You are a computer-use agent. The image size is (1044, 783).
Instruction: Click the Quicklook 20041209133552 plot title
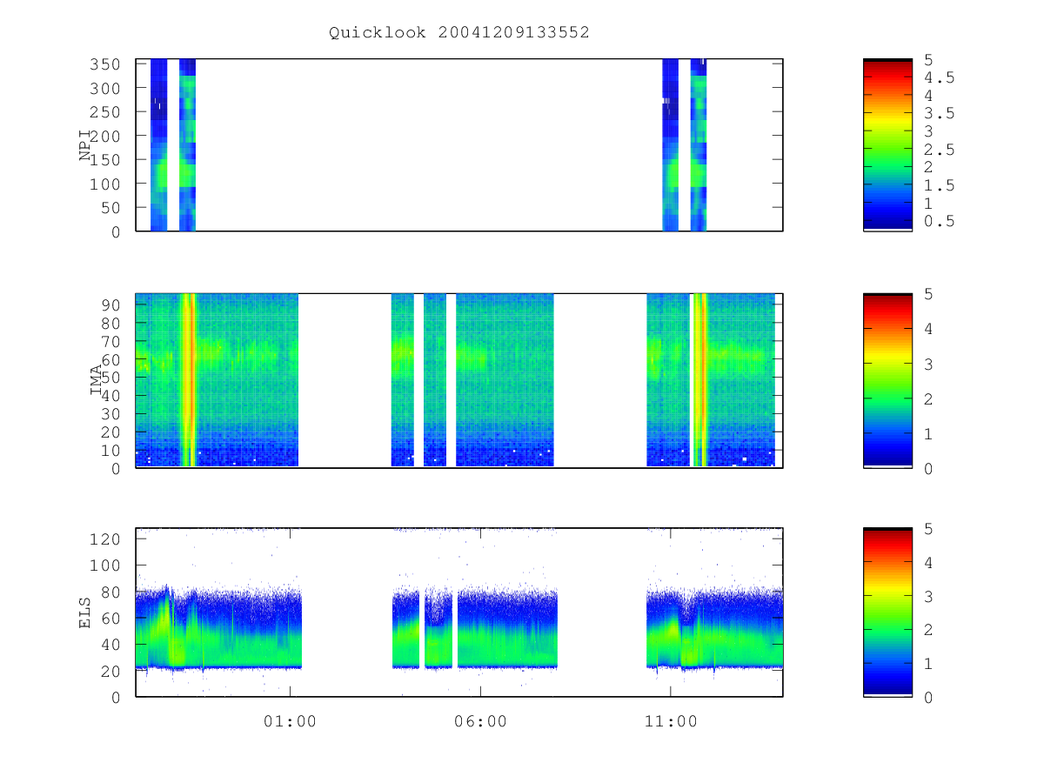[459, 32]
